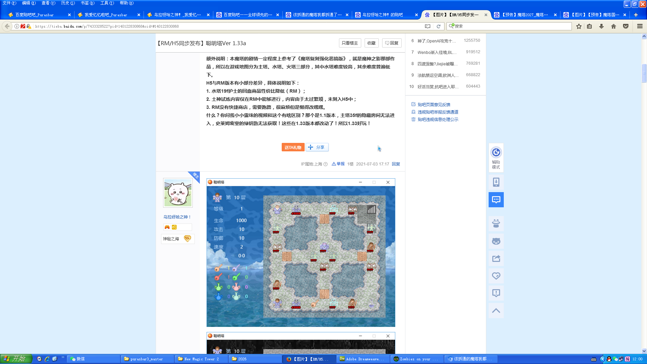Click the page vertical scrollbar thumb

[x=644, y=73]
